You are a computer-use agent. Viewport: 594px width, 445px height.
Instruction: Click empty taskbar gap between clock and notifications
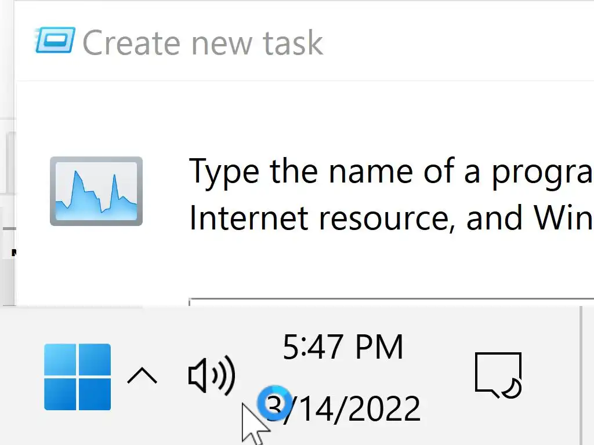pos(444,377)
